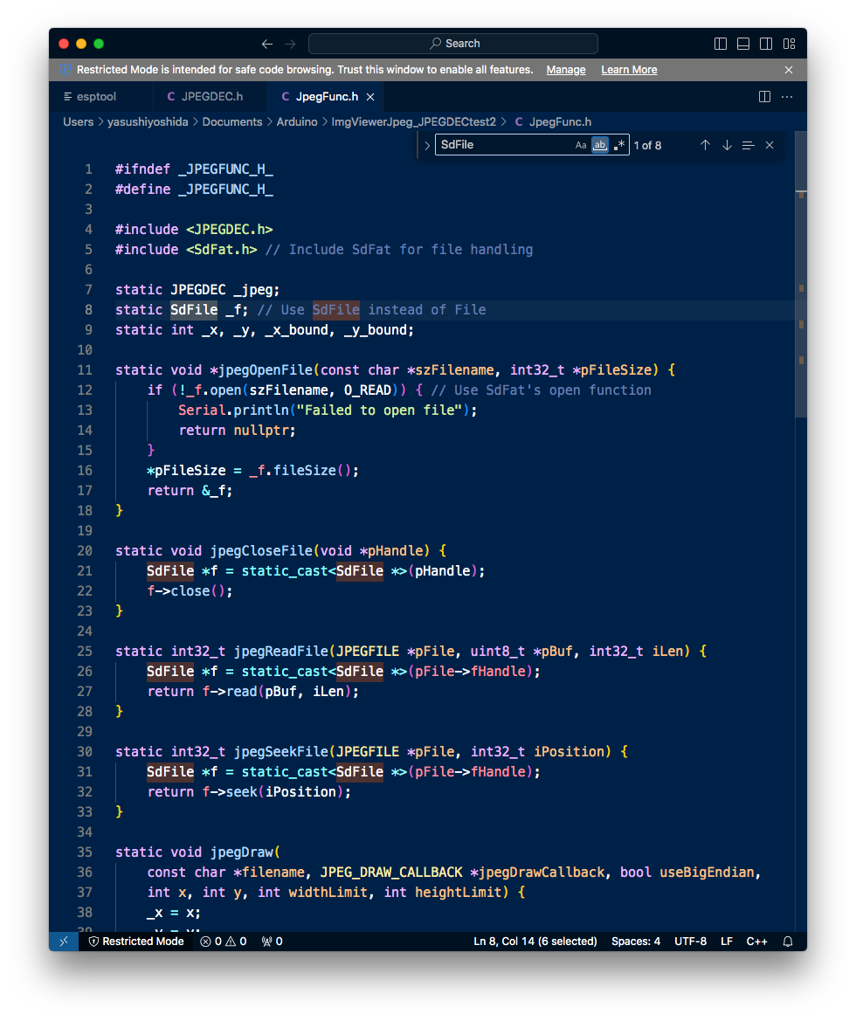
Task: Toggle Find in Selection
Action: (x=748, y=145)
